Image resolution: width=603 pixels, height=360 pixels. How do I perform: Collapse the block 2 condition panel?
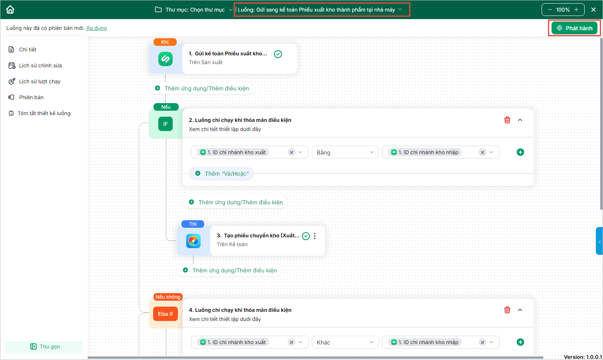coord(520,120)
